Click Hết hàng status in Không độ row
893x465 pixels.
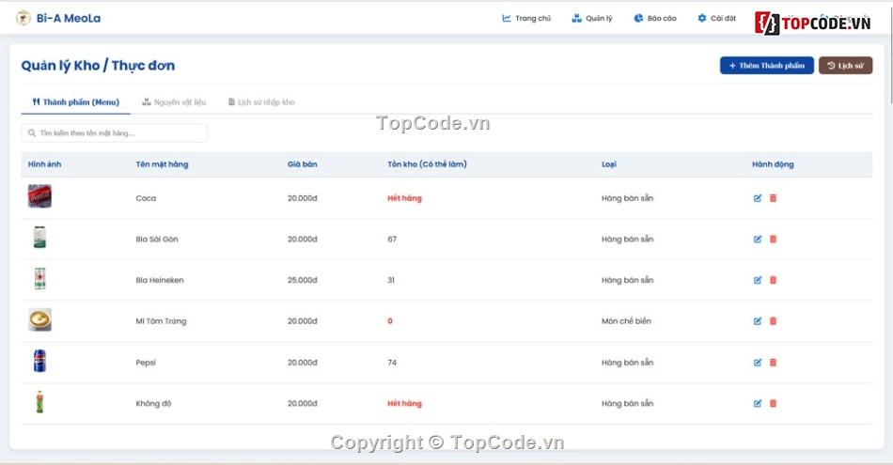tap(404, 404)
